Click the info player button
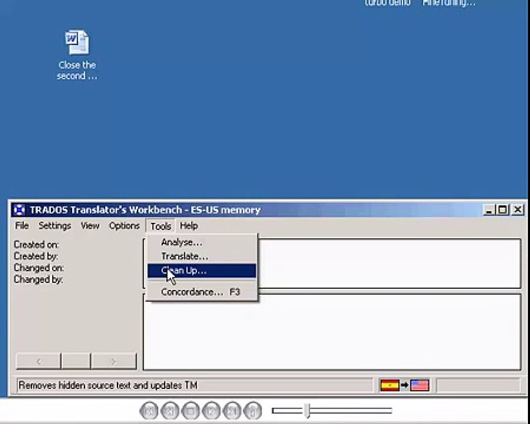This screenshot has height=424, width=530. [x=253, y=411]
